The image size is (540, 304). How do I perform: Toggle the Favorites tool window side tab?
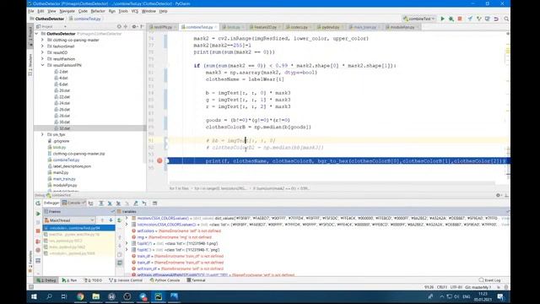(30, 263)
